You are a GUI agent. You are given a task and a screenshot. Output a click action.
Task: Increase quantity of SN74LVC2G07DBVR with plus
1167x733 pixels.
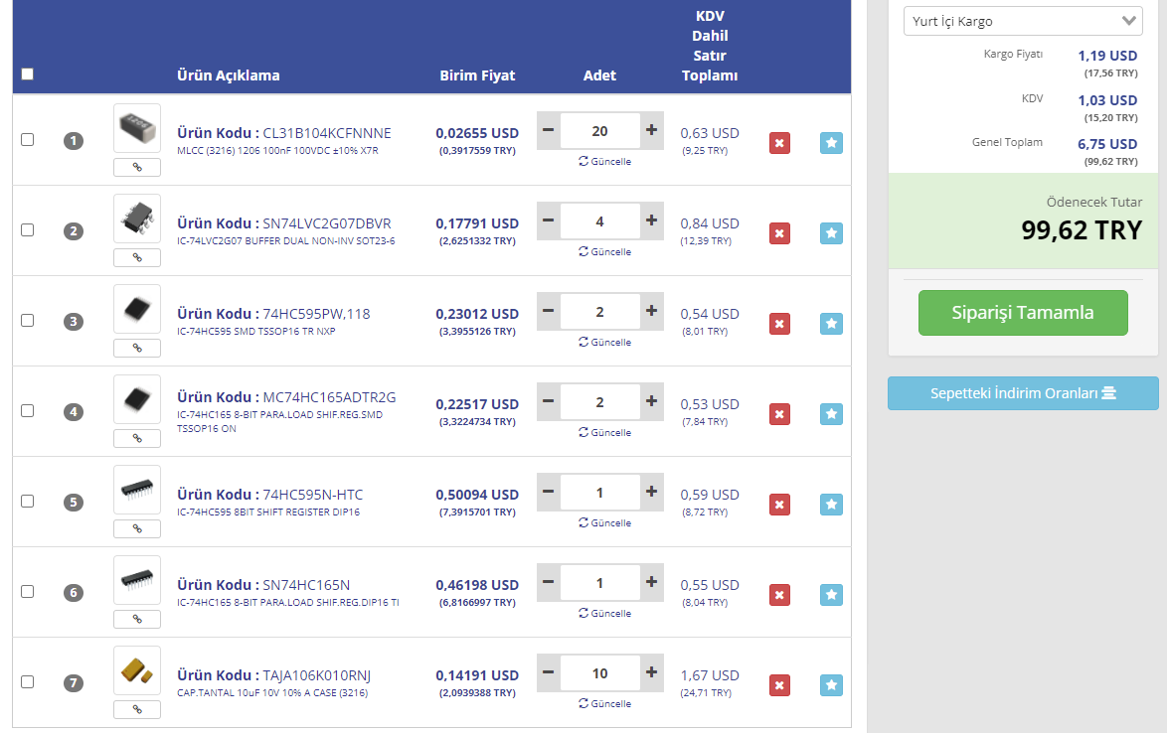(651, 220)
